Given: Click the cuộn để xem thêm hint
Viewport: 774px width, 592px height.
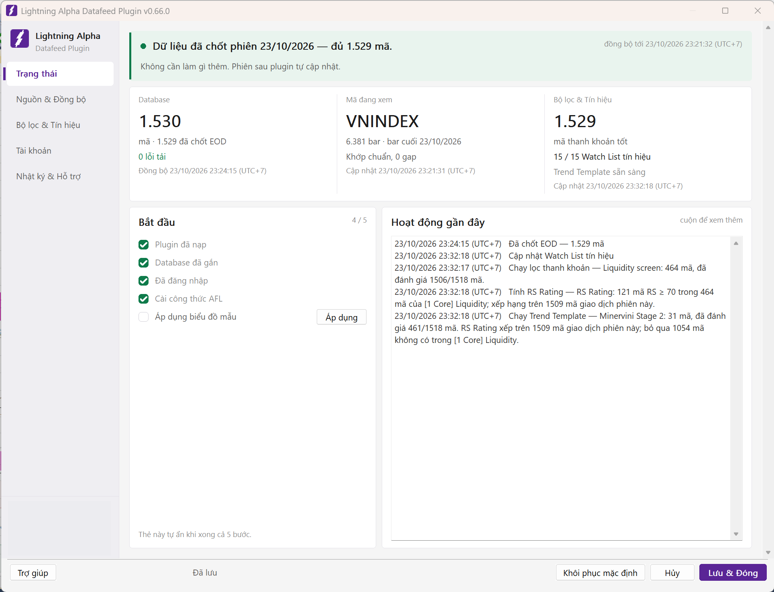Looking at the screenshot, I should click(711, 220).
